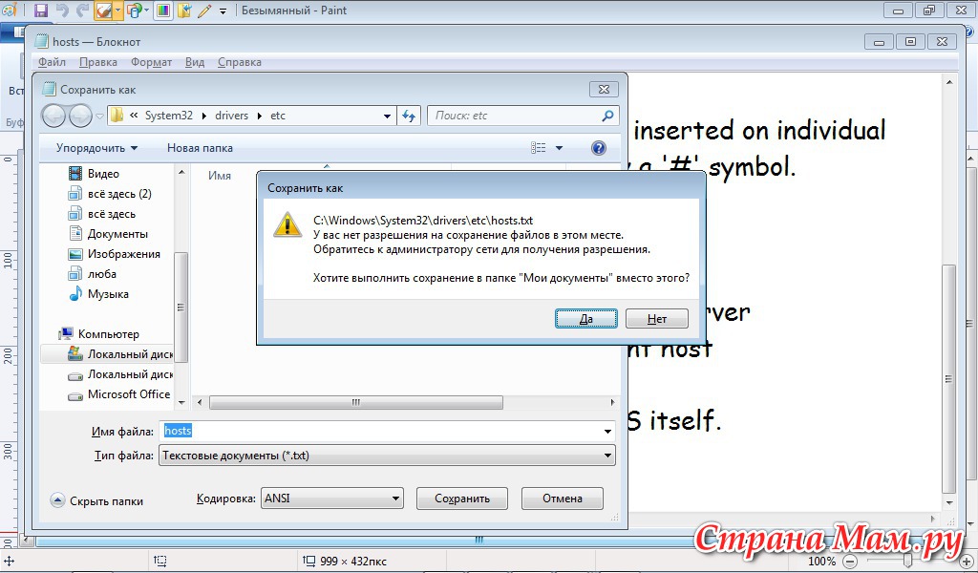Click the shapes icon in Paint toolbar

pyautogui.click(x=134, y=10)
